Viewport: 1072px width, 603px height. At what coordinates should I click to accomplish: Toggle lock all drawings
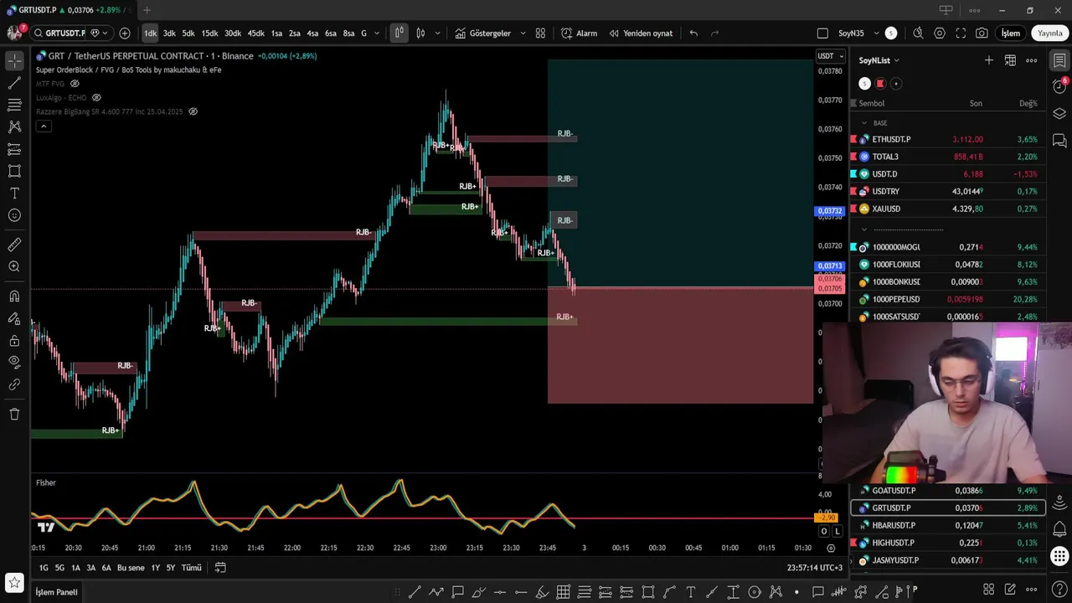click(x=14, y=340)
